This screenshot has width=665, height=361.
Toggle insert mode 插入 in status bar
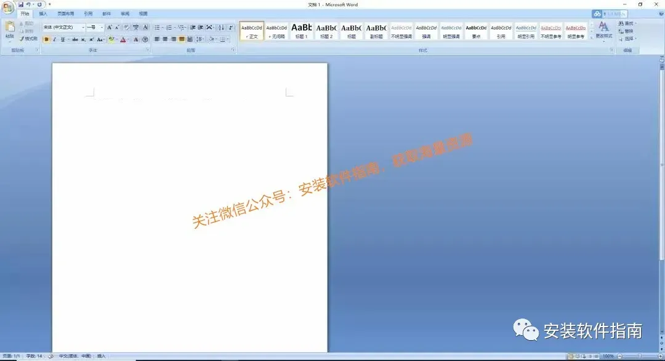(101, 356)
